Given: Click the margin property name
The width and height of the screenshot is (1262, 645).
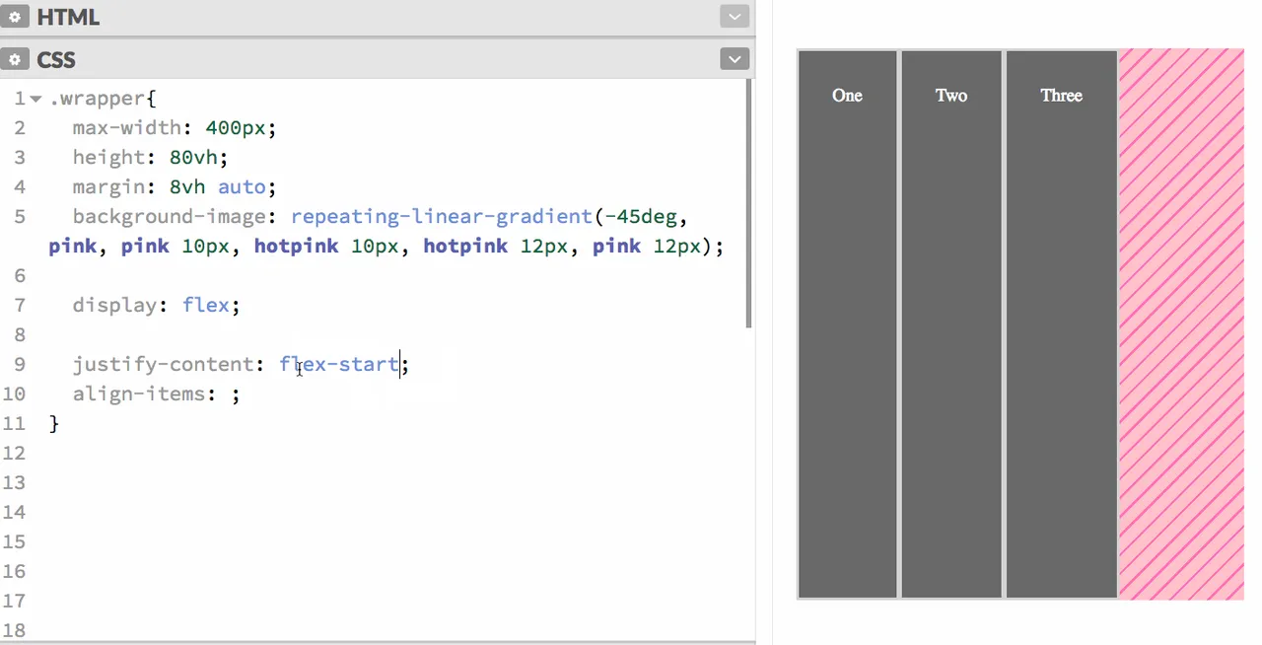Looking at the screenshot, I should click(x=108, y=187).
